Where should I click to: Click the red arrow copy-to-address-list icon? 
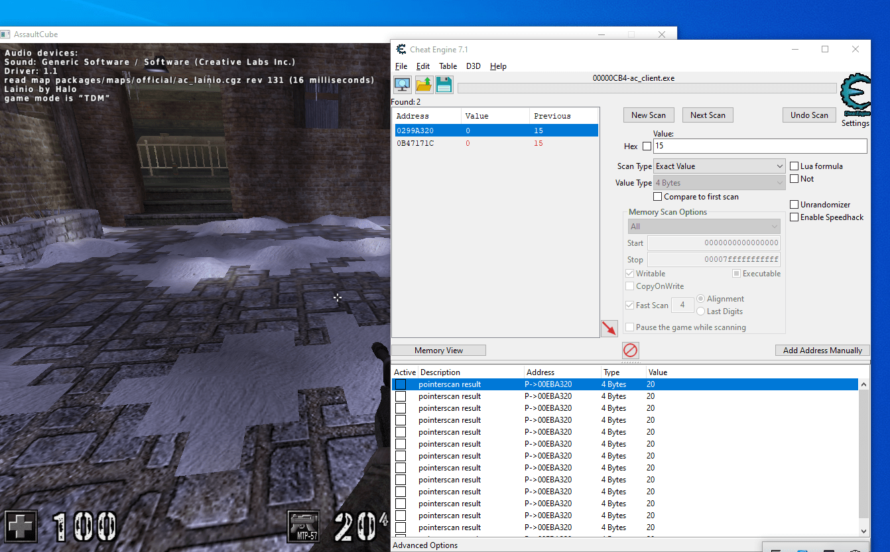pos(609,328)
